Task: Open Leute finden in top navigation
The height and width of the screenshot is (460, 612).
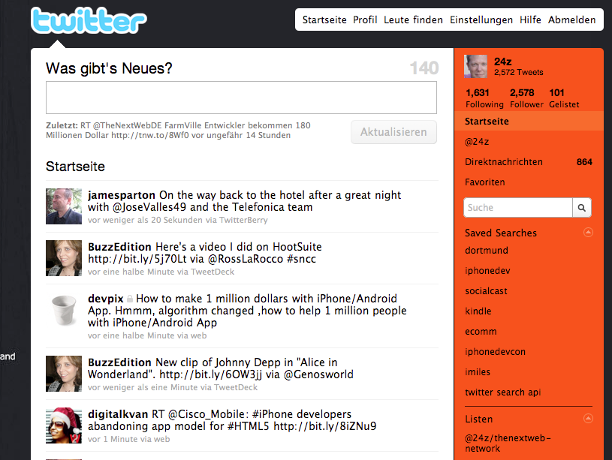Action: pyautogui.click(x=413, y=20)
